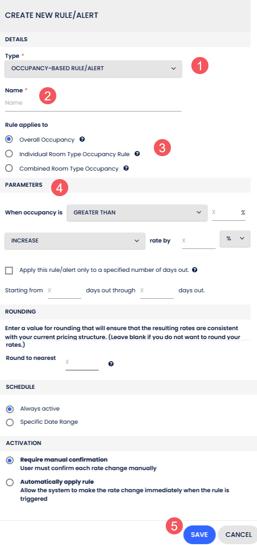The image size is (257, 545).
Task: Cancel rule creation
Action: 238,534
